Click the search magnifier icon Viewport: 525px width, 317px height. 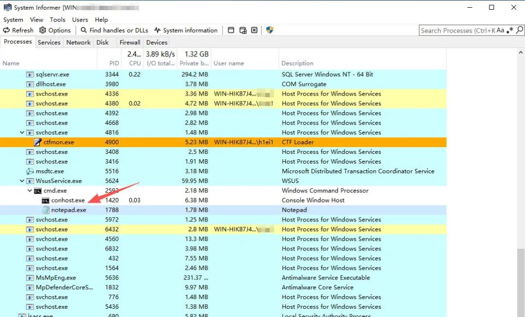(520, 30)
